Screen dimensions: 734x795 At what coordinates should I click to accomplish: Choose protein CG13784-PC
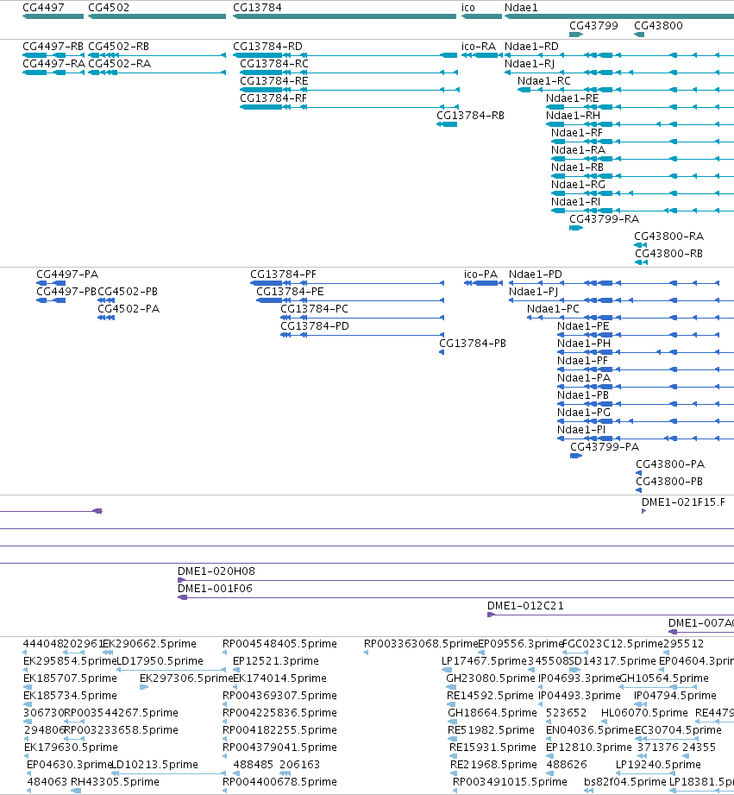click(315, 309)
